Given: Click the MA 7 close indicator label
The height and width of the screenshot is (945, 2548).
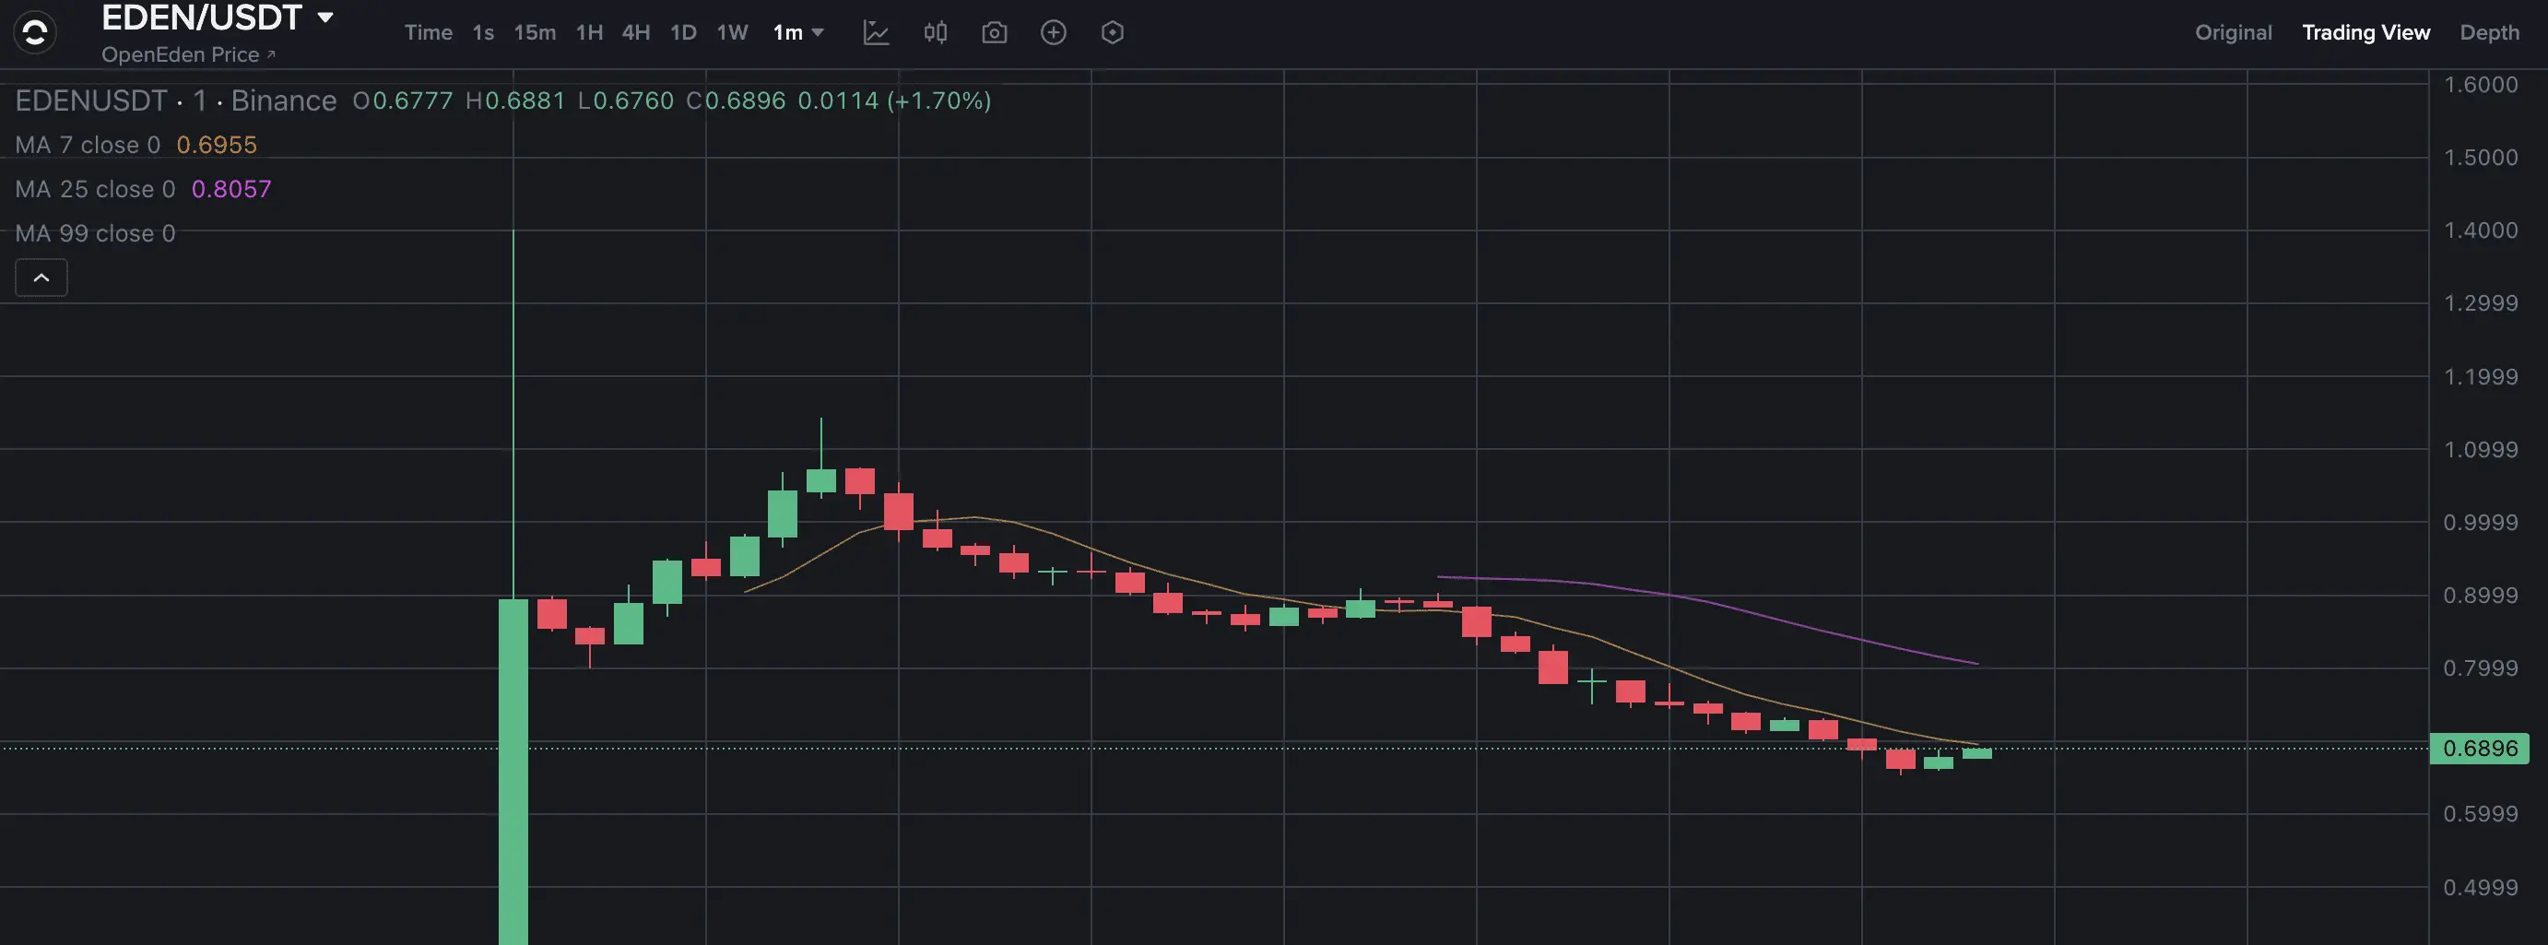Looking at the screenshot, I should coord(87,145).
